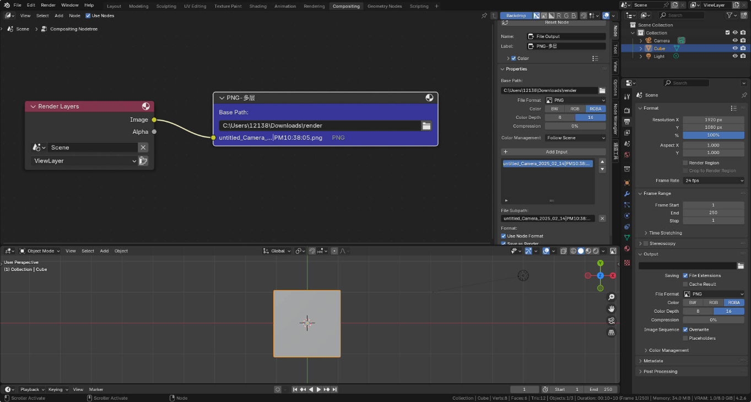Open the Material properties tab

[627, 249]
